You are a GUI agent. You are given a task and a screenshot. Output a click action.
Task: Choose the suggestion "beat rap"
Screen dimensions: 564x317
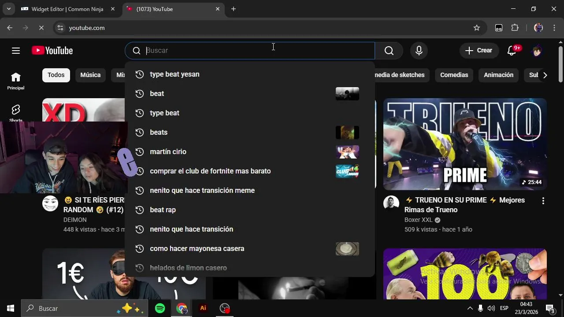click(250, 210)
